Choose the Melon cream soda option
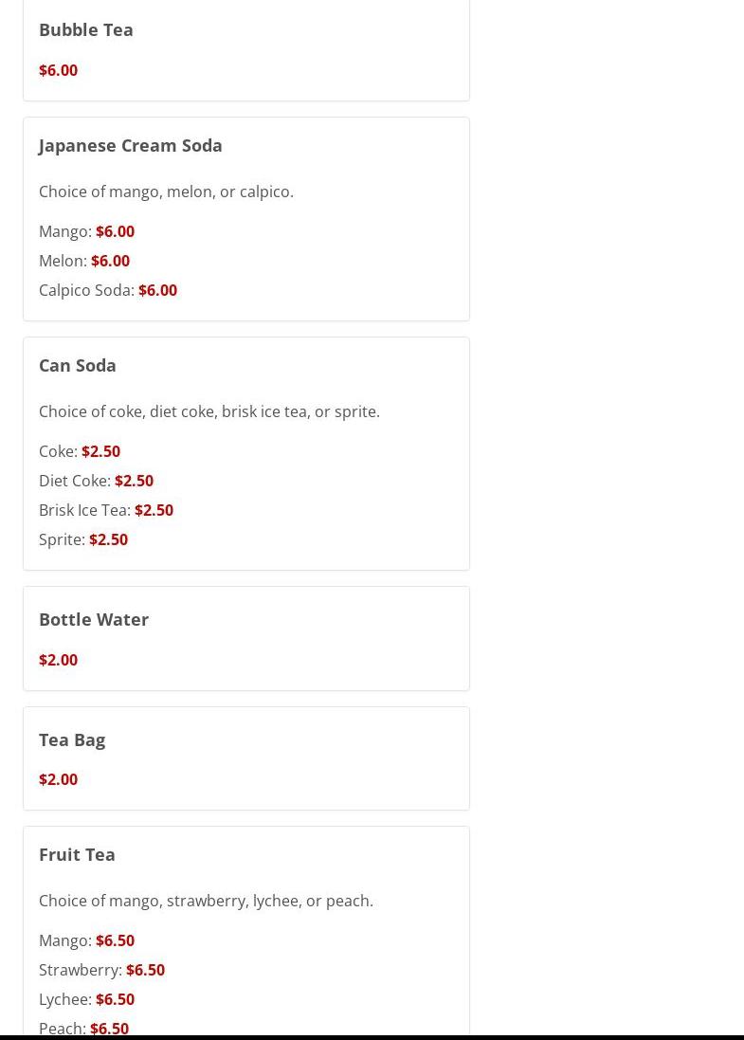Screen dimensions: 744x1040 click(x=84, y=261)
